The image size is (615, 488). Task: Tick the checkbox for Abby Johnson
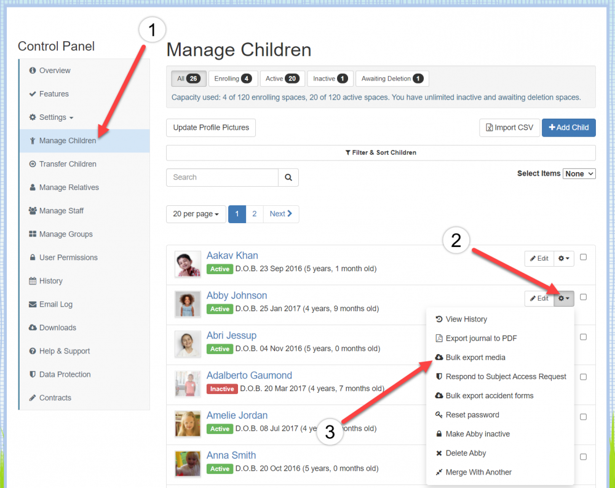coord(583,297)
